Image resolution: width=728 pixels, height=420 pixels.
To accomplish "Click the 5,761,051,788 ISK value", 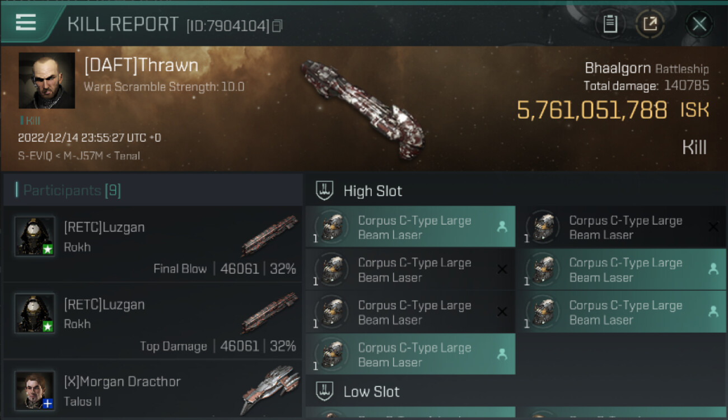I will pyautogui.click(x=592, y=110).
